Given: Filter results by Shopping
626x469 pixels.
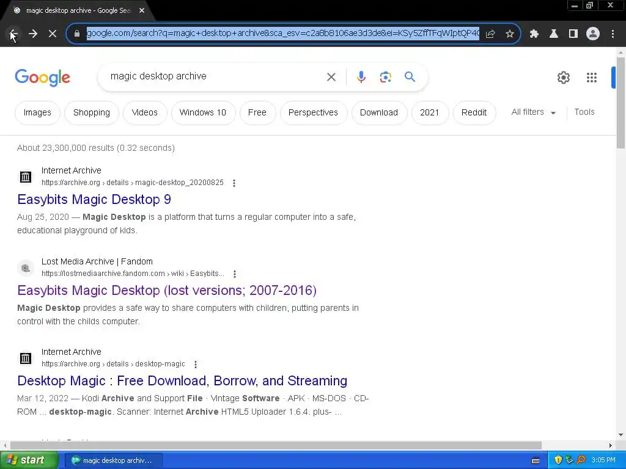Looking at the screenshot, I should (92, 112).
